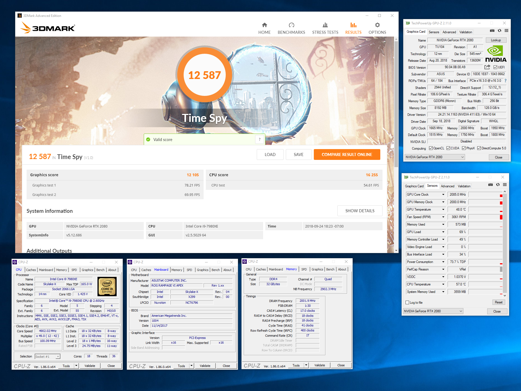Click GPU-Z Sensors window title icon

406,177
